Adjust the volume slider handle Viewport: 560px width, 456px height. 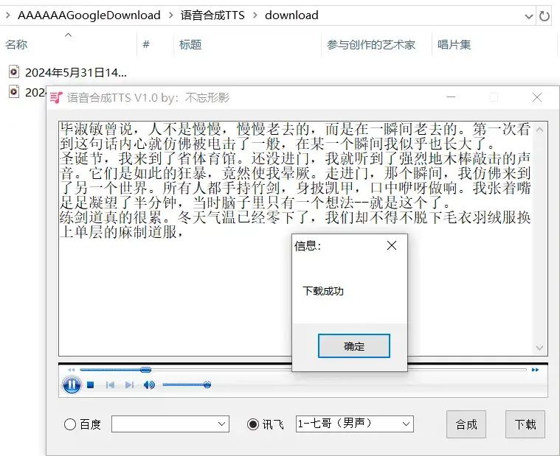point(207,385)
